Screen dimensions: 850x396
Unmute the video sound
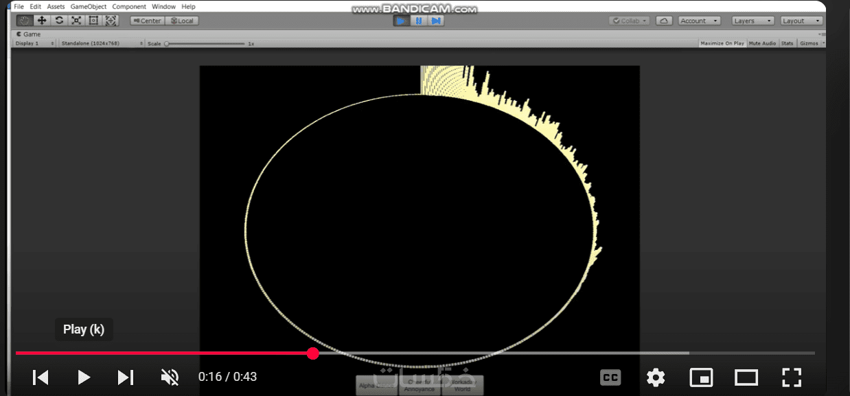coord(170,377)
